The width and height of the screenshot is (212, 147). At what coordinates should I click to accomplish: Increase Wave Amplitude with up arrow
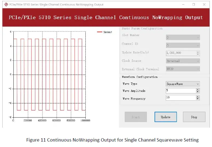[198, 89]
